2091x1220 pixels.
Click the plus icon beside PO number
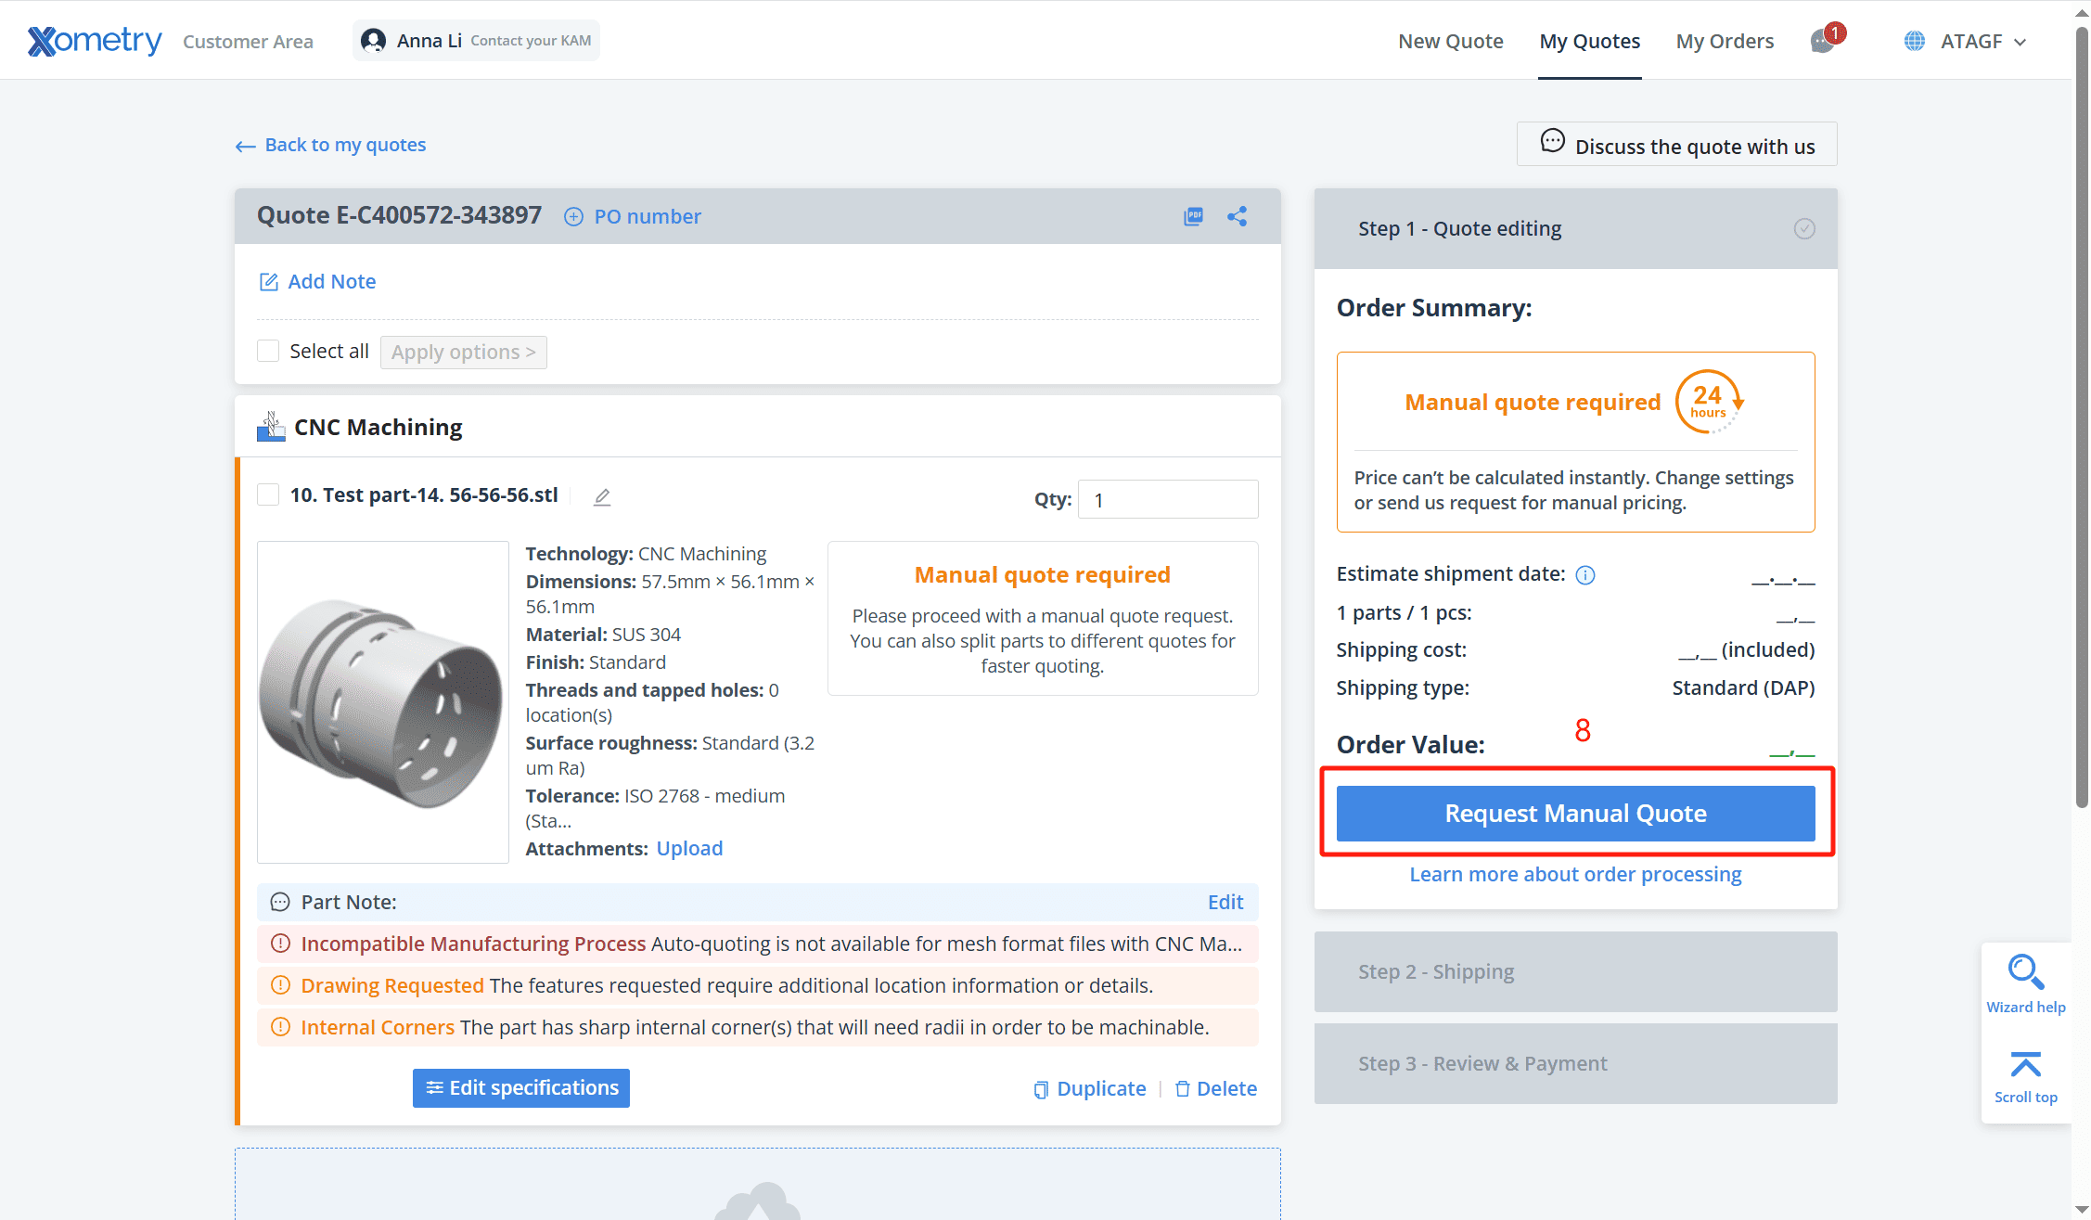pyautogui.click(x=574, y=216)
